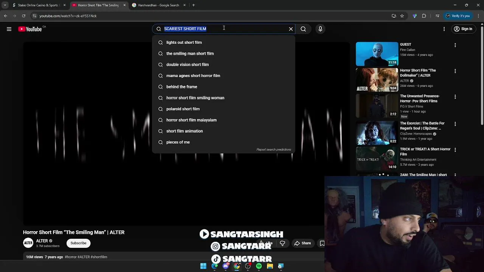Screen dimensions: 484x272
Task: Open OBS Studio from the taskbar
Action: 248,266
